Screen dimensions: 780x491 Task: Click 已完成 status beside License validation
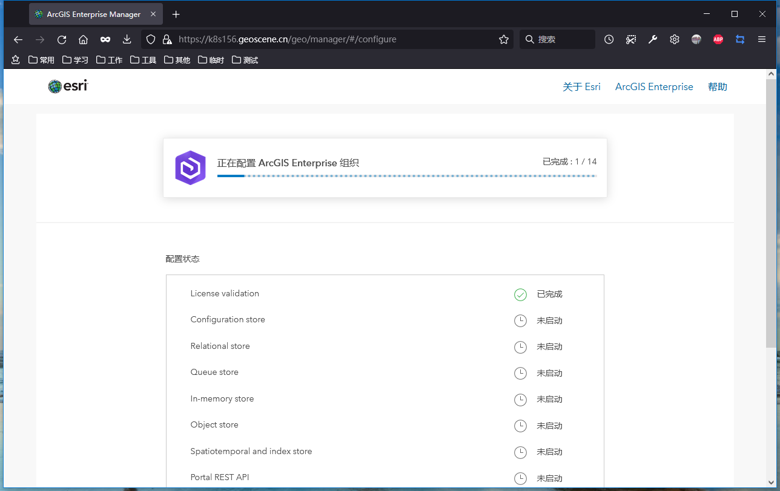(x=549, y=294)
